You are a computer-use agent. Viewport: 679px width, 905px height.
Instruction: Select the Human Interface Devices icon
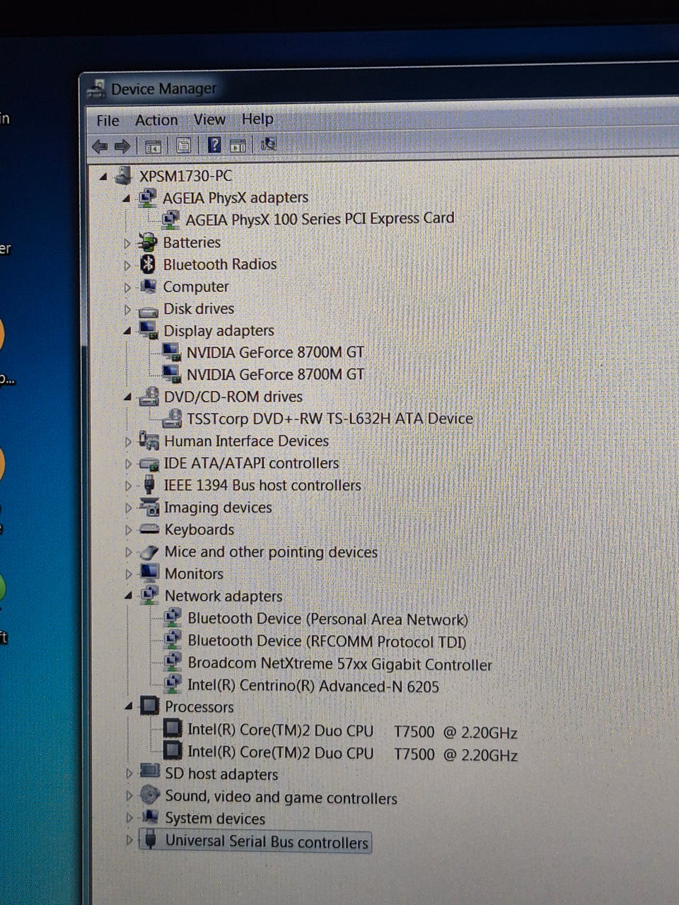[x=149, y=440]
